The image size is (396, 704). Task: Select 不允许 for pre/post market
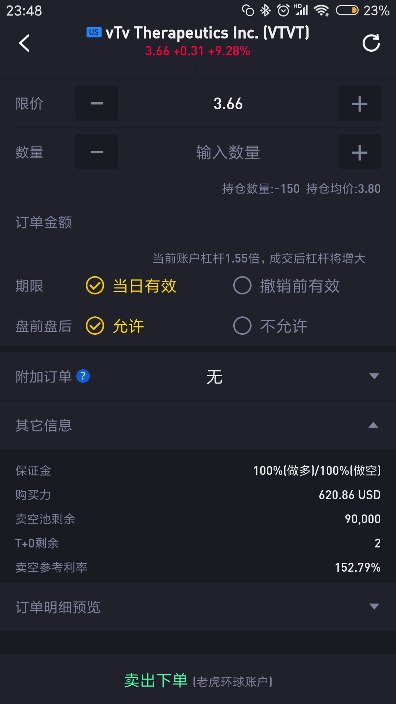tap(271, 326)
